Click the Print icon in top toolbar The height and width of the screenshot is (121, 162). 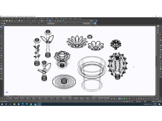tap(10, 21)
